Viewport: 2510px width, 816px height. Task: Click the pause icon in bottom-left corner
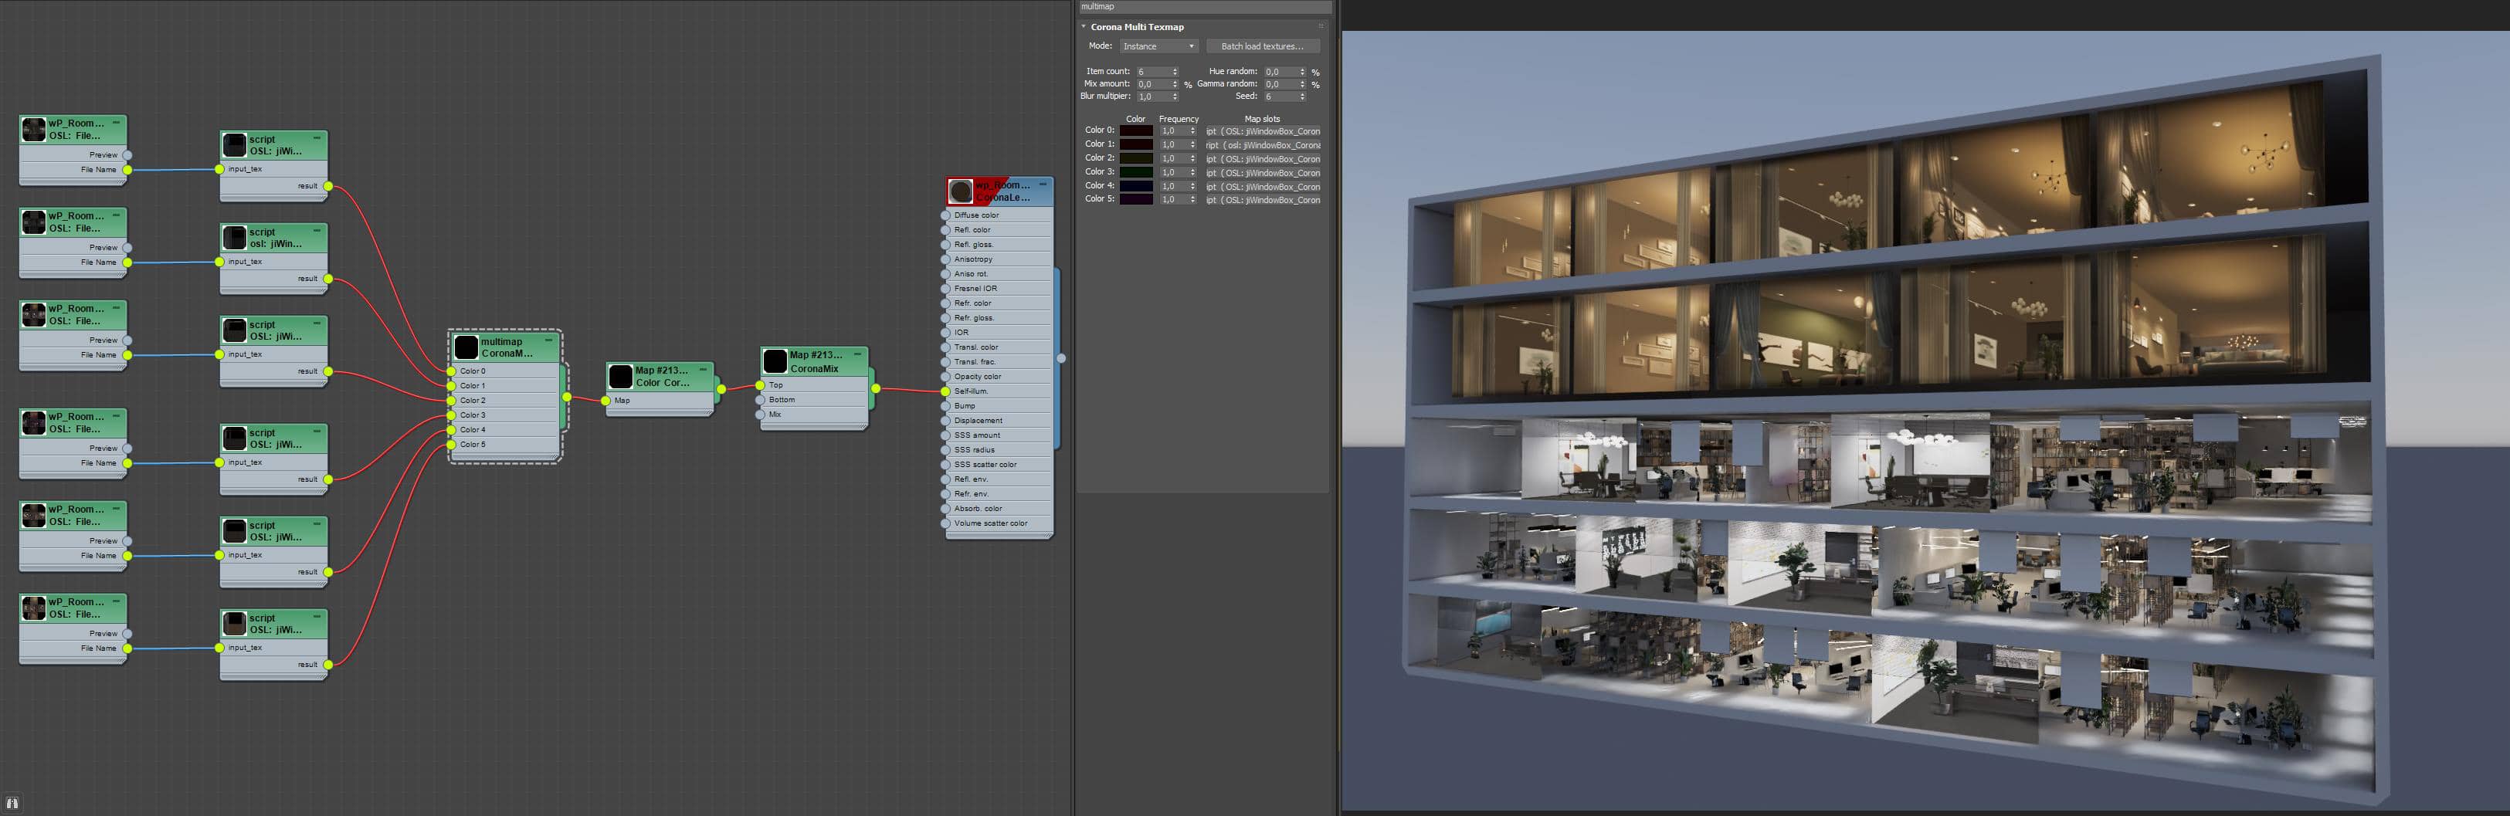pos(12,804)
